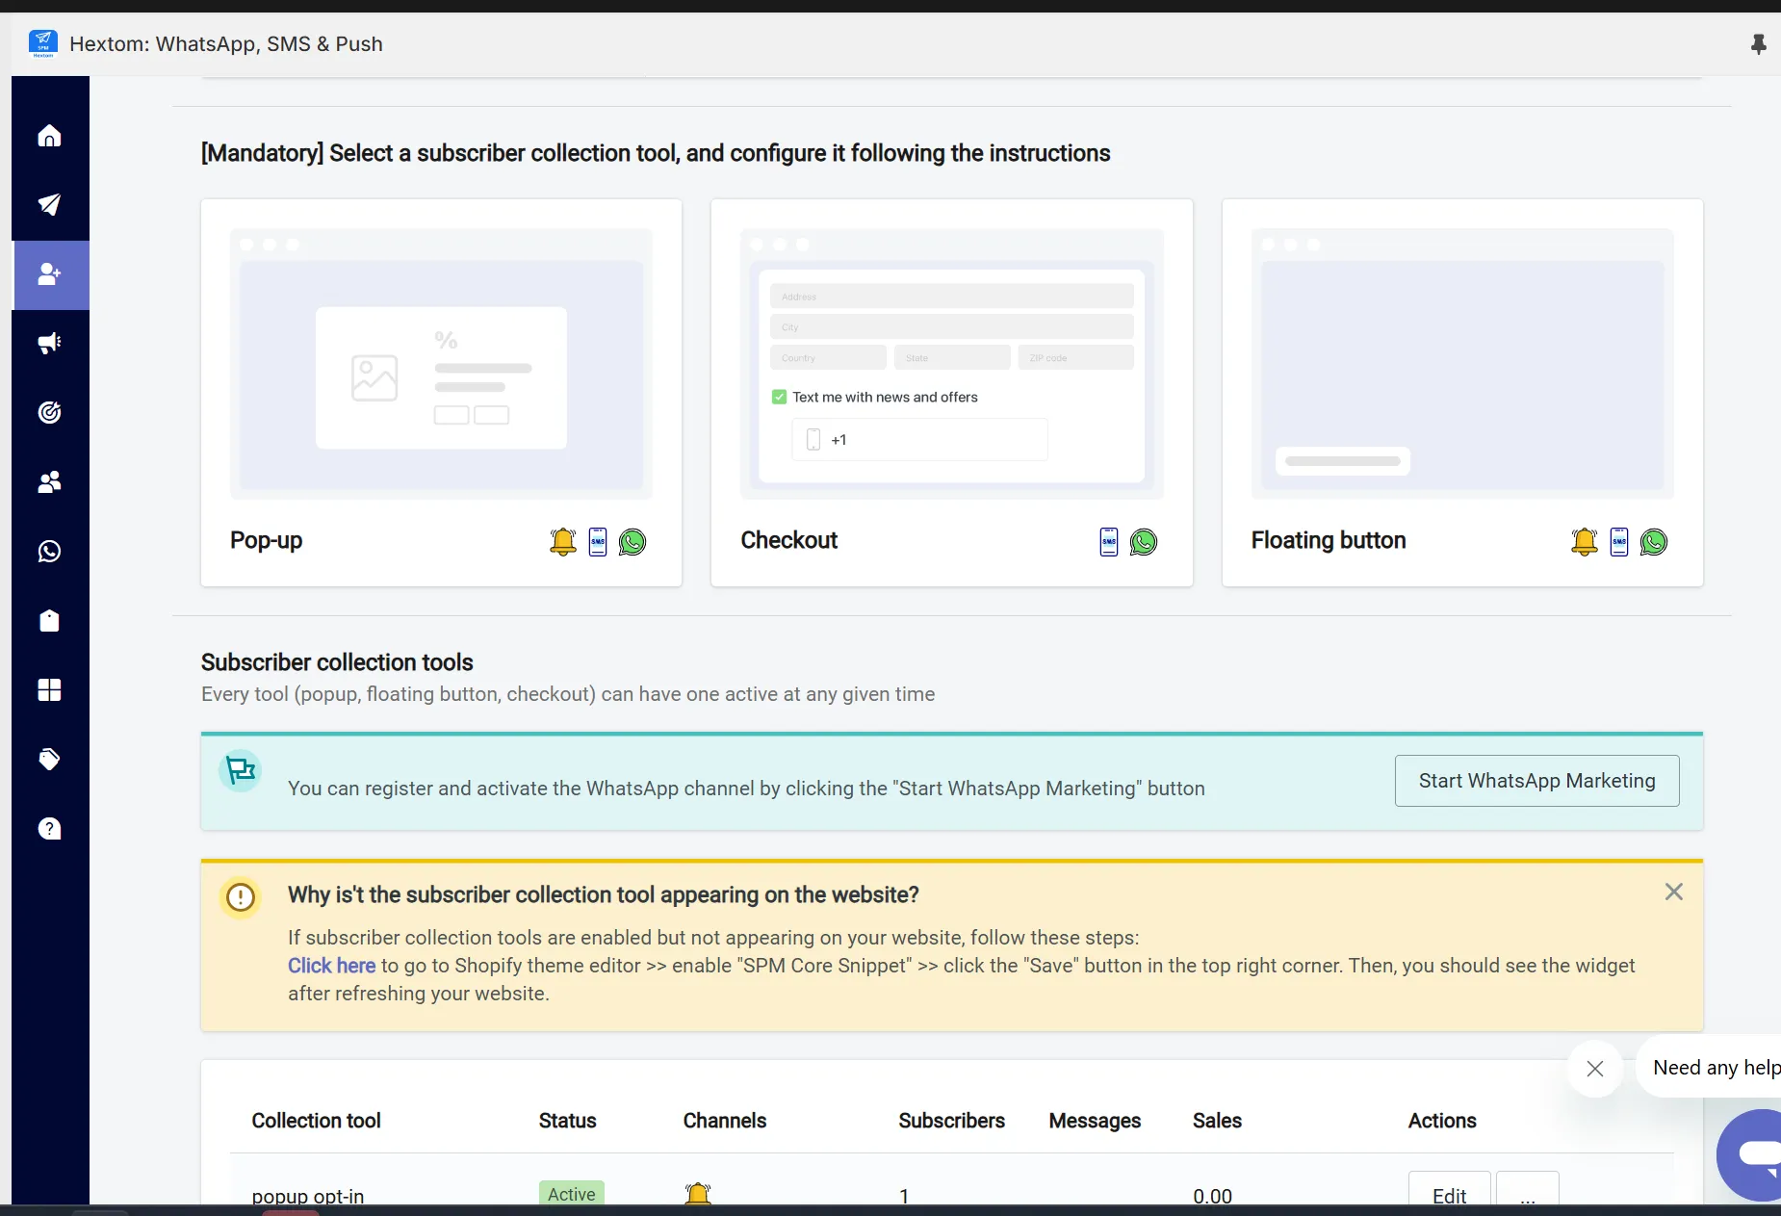
Task: Click Start WhatsApp Marketing button
Action: point(1537,781)
